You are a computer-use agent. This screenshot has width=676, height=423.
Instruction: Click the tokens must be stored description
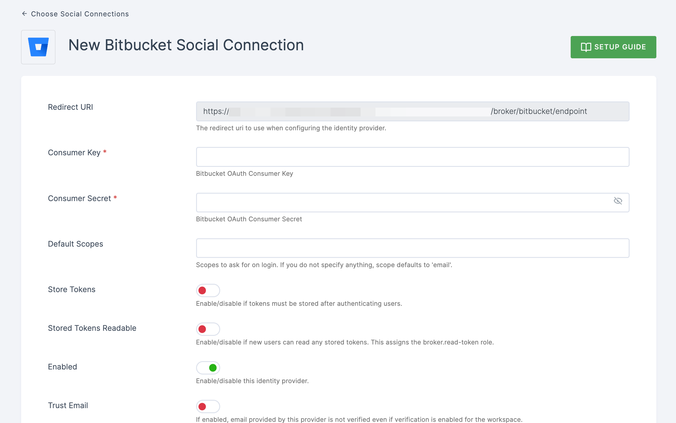pyautogui.click(x=299, y=303)
